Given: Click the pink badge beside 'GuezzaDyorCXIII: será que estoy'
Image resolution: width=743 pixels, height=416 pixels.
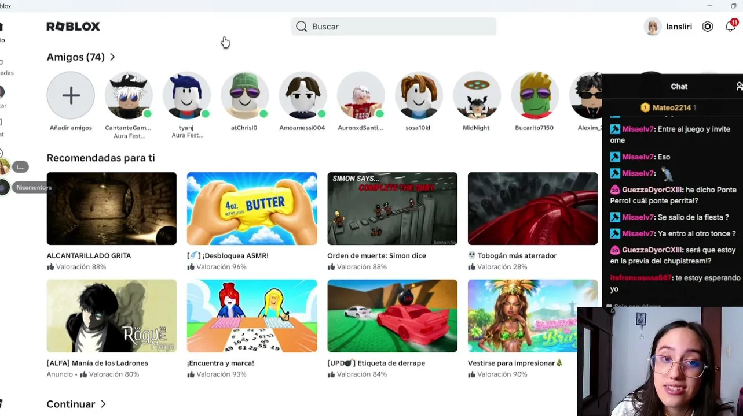Looking at the screenshot, I should (x=615, y=250).
